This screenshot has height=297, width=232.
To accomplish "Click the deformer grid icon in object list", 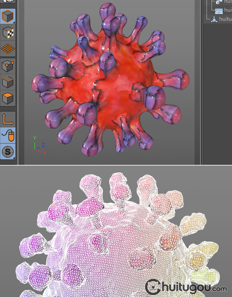I will (x=219, y=11).
